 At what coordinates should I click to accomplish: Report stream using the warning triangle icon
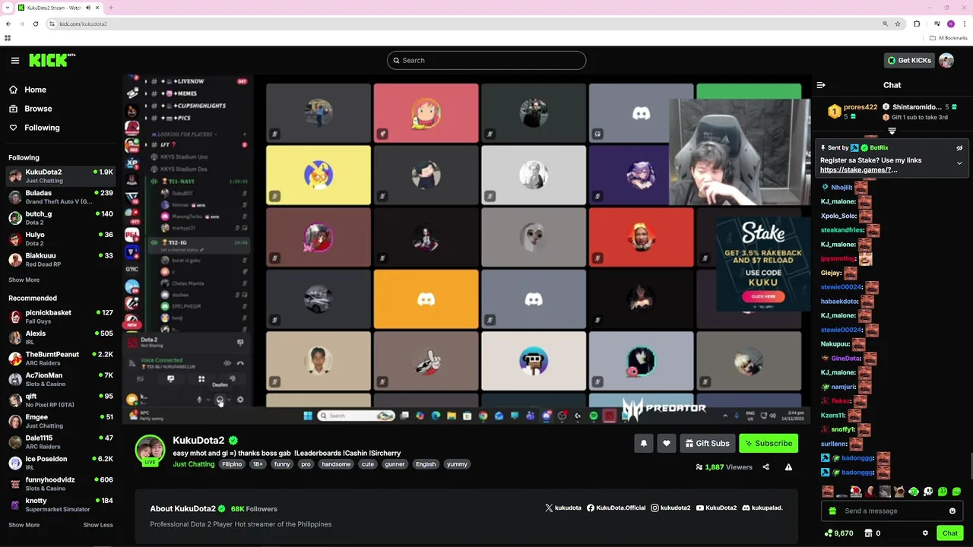[x=788, y=467]
